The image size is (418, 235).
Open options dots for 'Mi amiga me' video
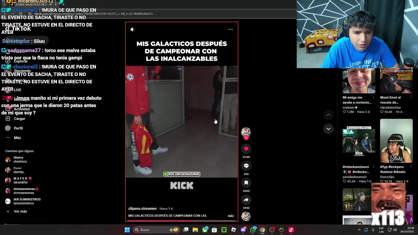pyautogui.click(x=374, y=97)
